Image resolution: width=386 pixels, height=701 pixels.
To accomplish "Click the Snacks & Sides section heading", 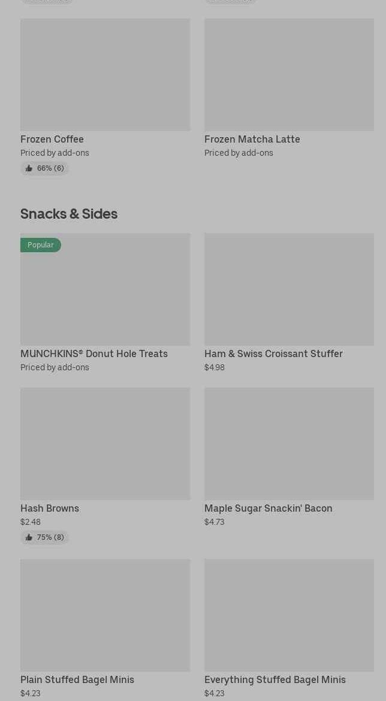I will pyautogui.click(x=69, y=214).
